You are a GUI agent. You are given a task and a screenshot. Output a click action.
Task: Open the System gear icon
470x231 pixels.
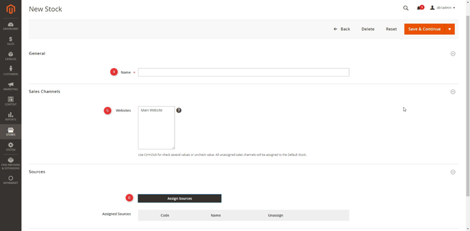(x=10, y=145)
